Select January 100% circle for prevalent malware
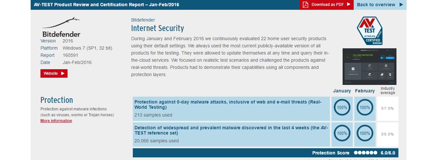Viewport: 433px width, 160px height. pos(342,133)
